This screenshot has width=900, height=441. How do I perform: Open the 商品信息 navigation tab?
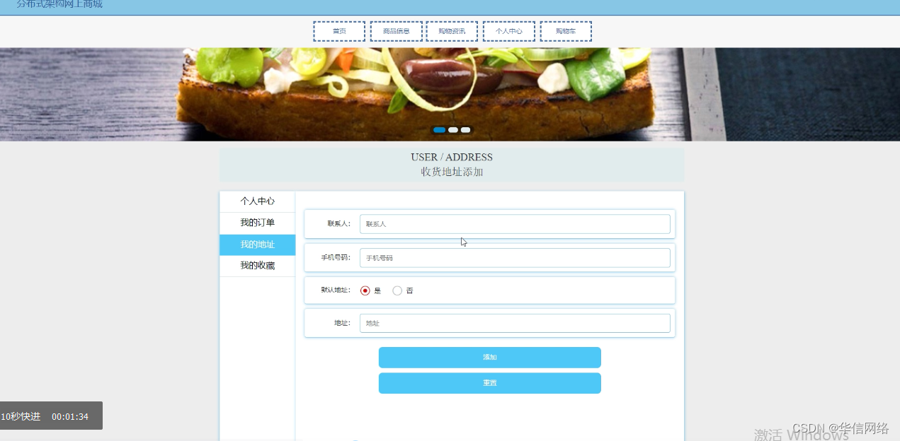point(396,30)
